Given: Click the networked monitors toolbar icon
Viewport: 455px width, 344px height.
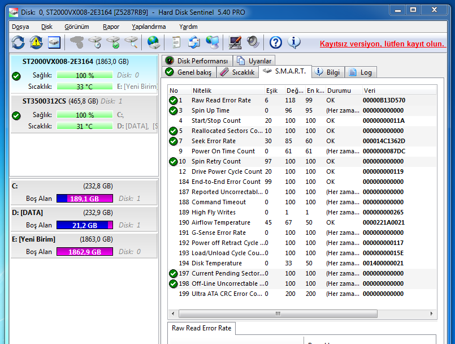Looking at the screenshot, I should coord(213,42).
